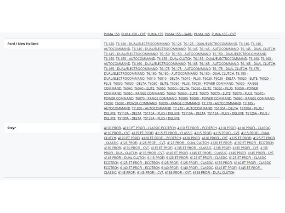Open 6155 PROFI - DUAL CLUTCH link

pyautogui.click(x=213, y=172)
